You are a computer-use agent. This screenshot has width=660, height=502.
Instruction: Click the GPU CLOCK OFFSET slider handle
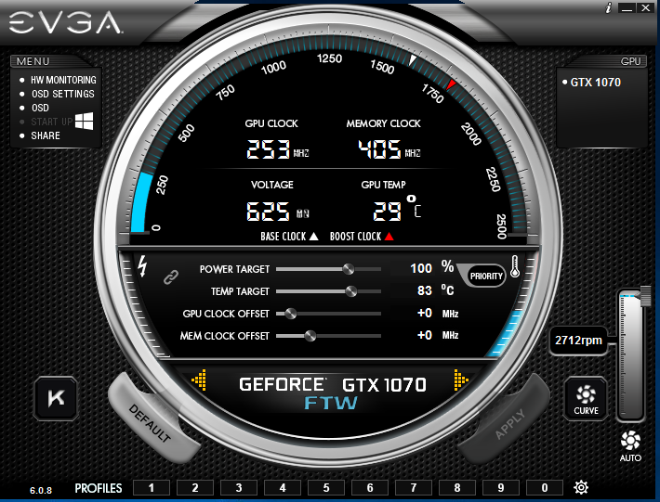pos(290,314)
